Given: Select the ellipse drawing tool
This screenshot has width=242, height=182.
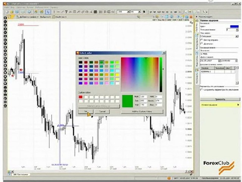Looking at the screenshot, I should (87, 12).
